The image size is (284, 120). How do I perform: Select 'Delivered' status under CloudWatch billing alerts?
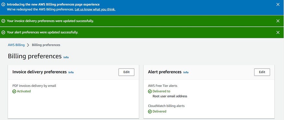click(x=159, y=111)
